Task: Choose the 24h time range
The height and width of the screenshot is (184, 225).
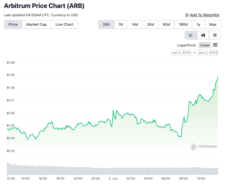Action: point(106,24)
